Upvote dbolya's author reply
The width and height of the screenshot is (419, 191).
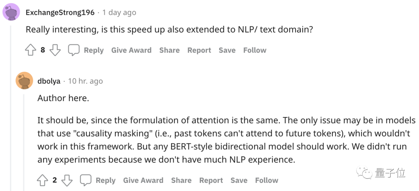coord(42,181)
